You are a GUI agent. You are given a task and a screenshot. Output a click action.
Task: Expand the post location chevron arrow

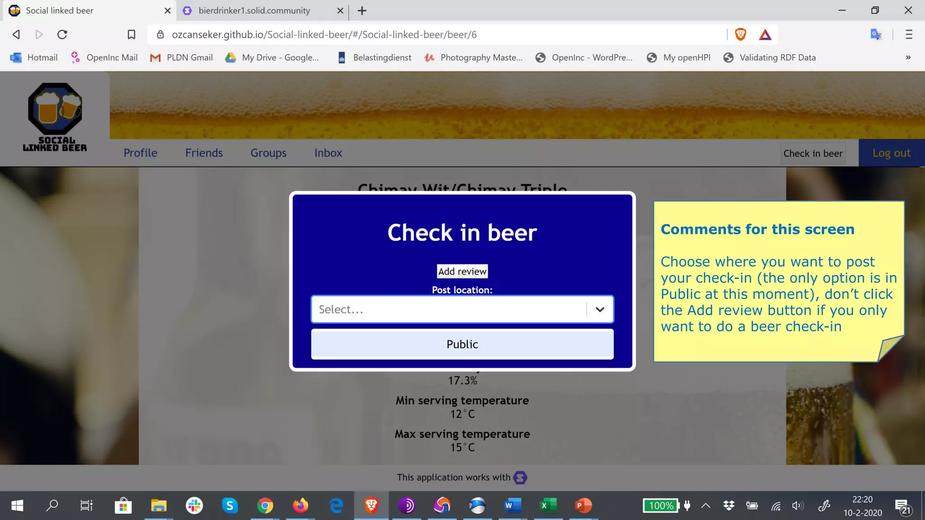(x=599, y=309)
